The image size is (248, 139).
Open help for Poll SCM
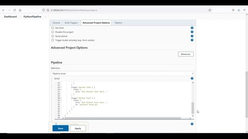tap(192, 28)
